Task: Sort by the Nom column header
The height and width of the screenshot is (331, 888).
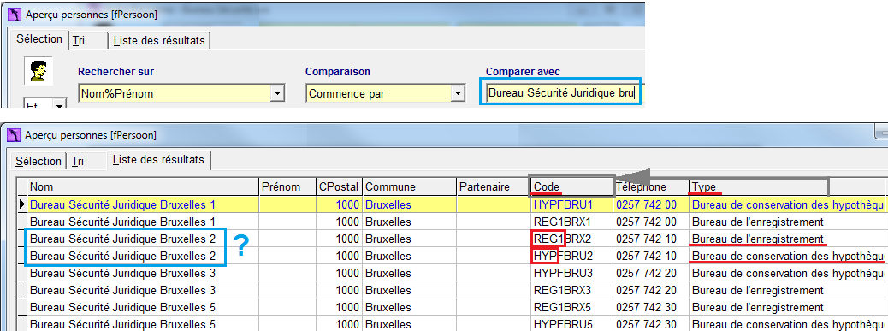Action: click(143, 186)
